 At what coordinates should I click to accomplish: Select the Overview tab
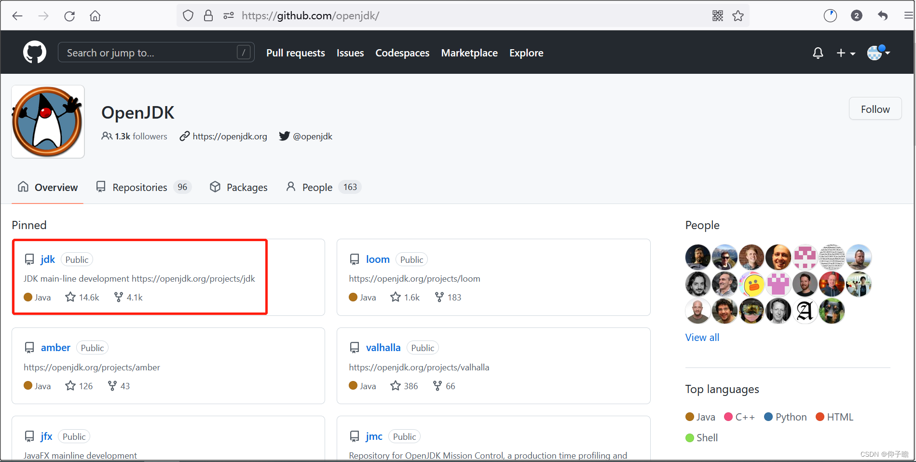48,187
